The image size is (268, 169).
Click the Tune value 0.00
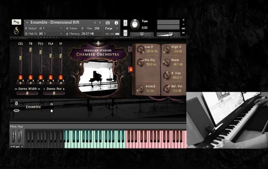pyautogui.click(x=145, y=28)
